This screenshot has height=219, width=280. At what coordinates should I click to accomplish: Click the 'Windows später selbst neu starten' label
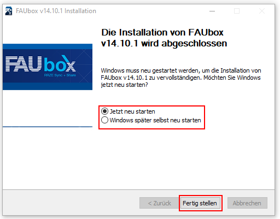point(155,120)
